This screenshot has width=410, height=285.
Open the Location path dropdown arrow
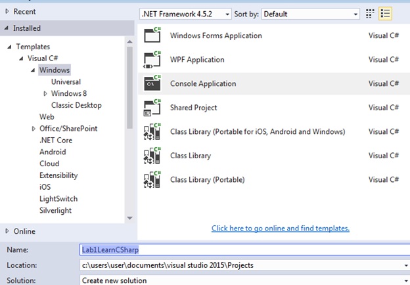pos(406,266)
